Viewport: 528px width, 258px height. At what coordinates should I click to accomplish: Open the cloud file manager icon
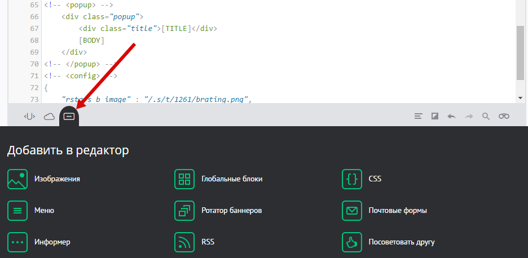click(x=49, y=117)
